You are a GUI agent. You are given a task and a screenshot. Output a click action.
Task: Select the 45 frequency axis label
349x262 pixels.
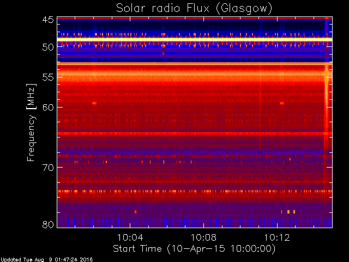[48, 20]
